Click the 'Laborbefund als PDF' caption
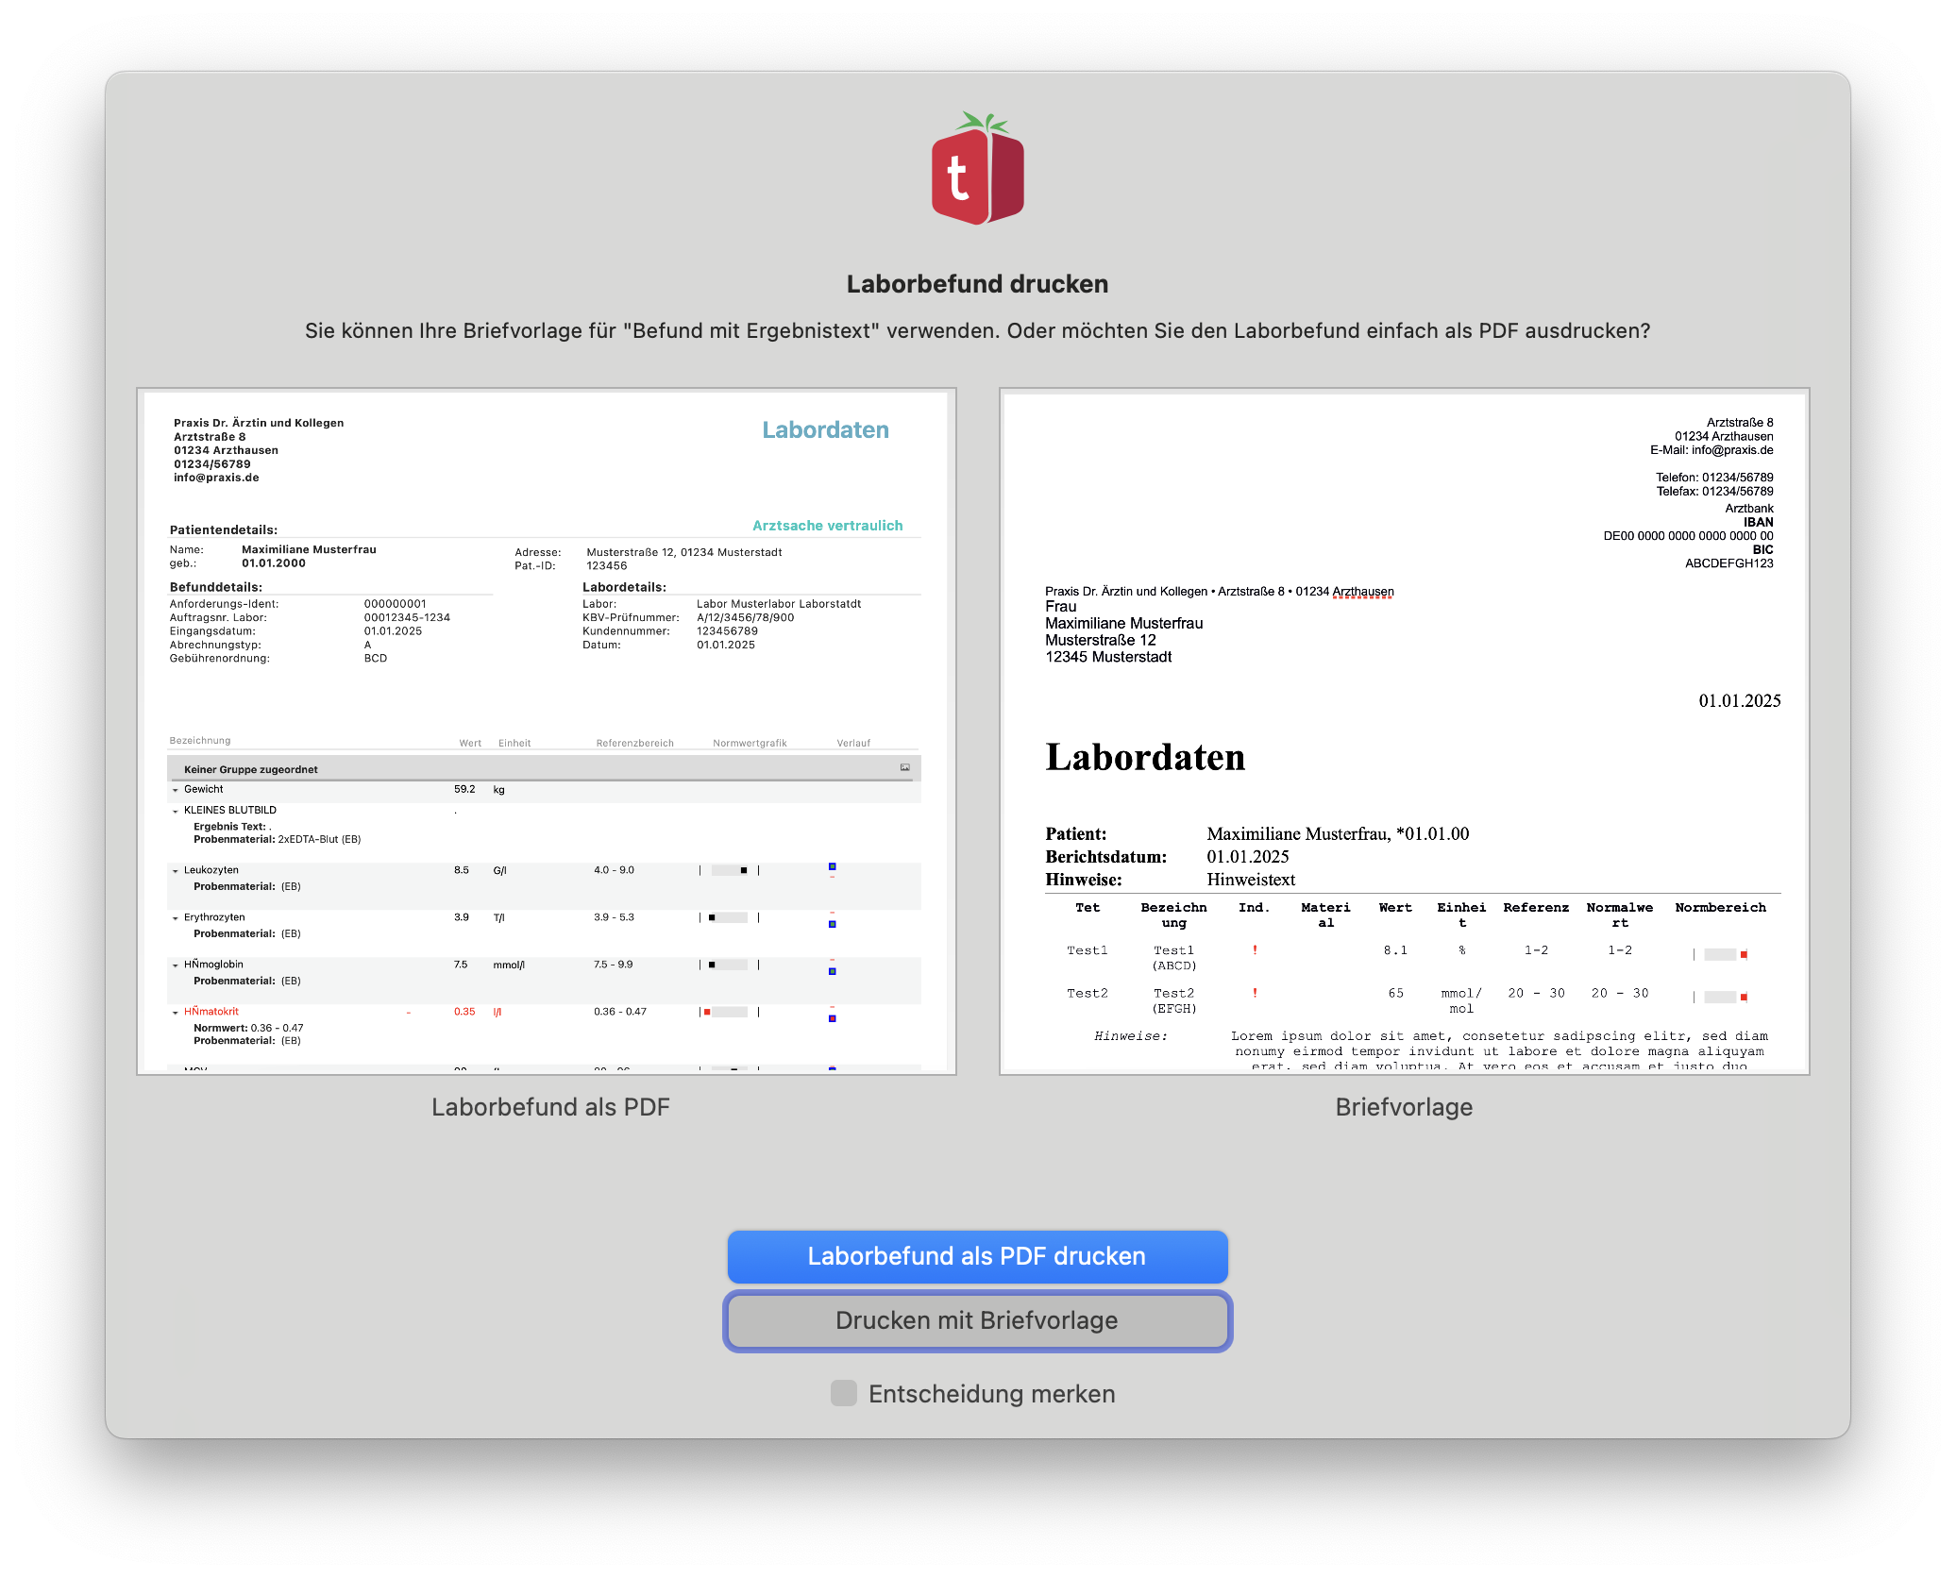Image resolution: width=1956 pixels, height=1578 pixels. pyautogui.click(x=550, y=1107)
